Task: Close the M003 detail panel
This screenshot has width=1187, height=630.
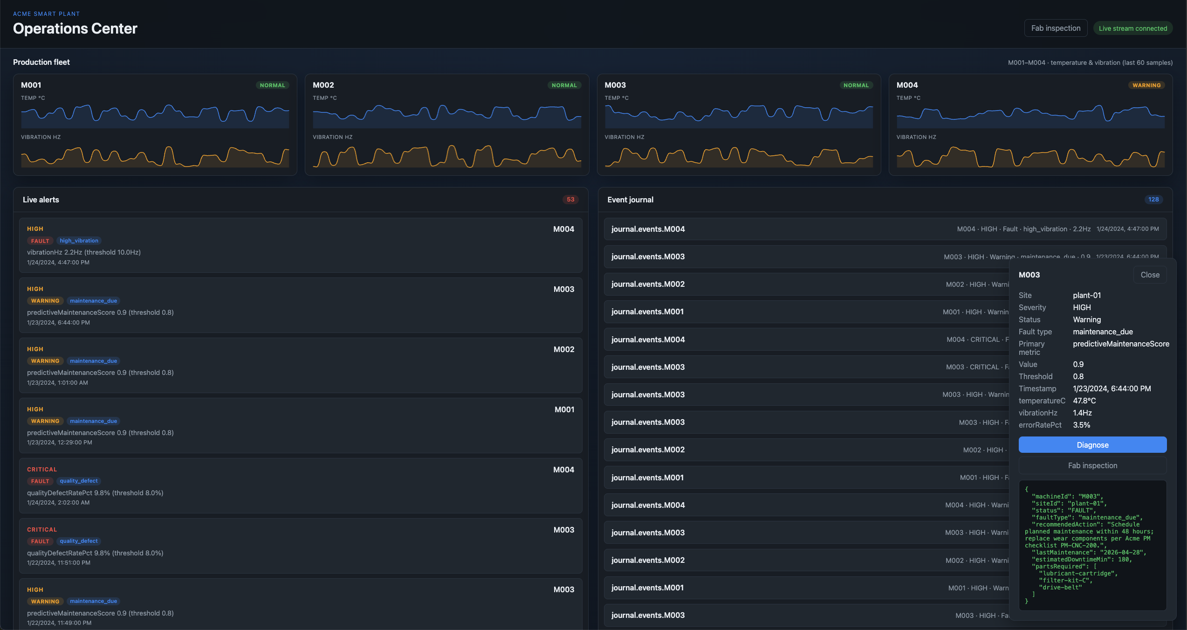Action: 1150,275
